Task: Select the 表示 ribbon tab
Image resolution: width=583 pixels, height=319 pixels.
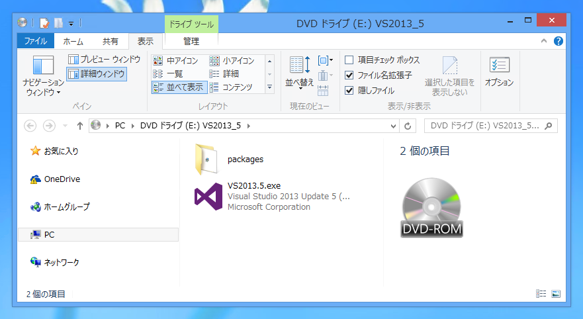Action: (x=146, y=41)
